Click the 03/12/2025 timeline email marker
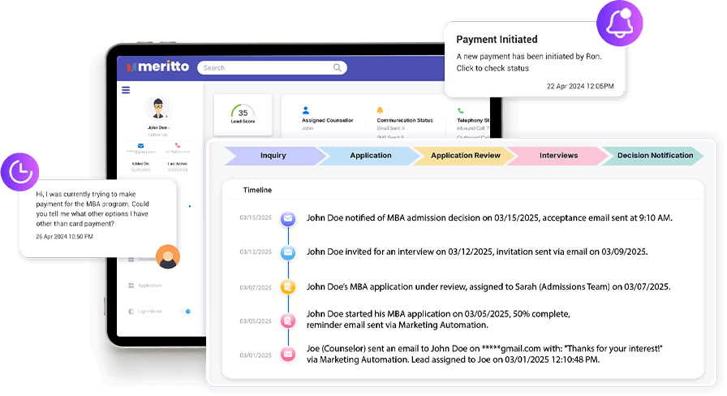Viewport: 727px width, 396px height. point(288,252)
